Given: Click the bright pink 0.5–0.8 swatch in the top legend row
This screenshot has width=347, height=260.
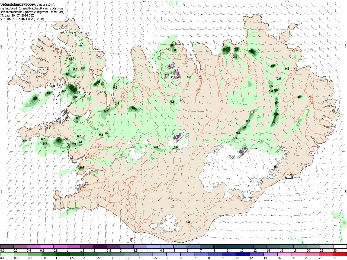Looking at the screenshot, I should 47,246.
